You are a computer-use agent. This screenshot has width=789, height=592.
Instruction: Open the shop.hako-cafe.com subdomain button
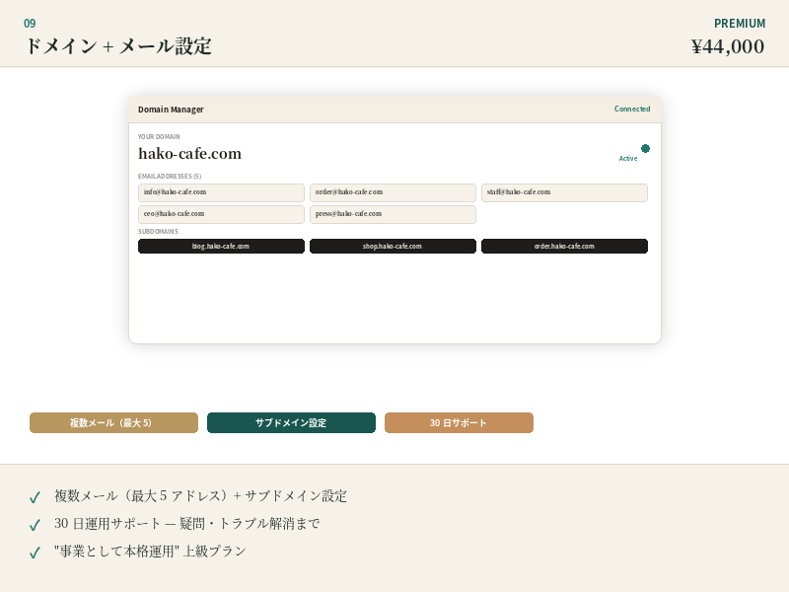(393, 246)
